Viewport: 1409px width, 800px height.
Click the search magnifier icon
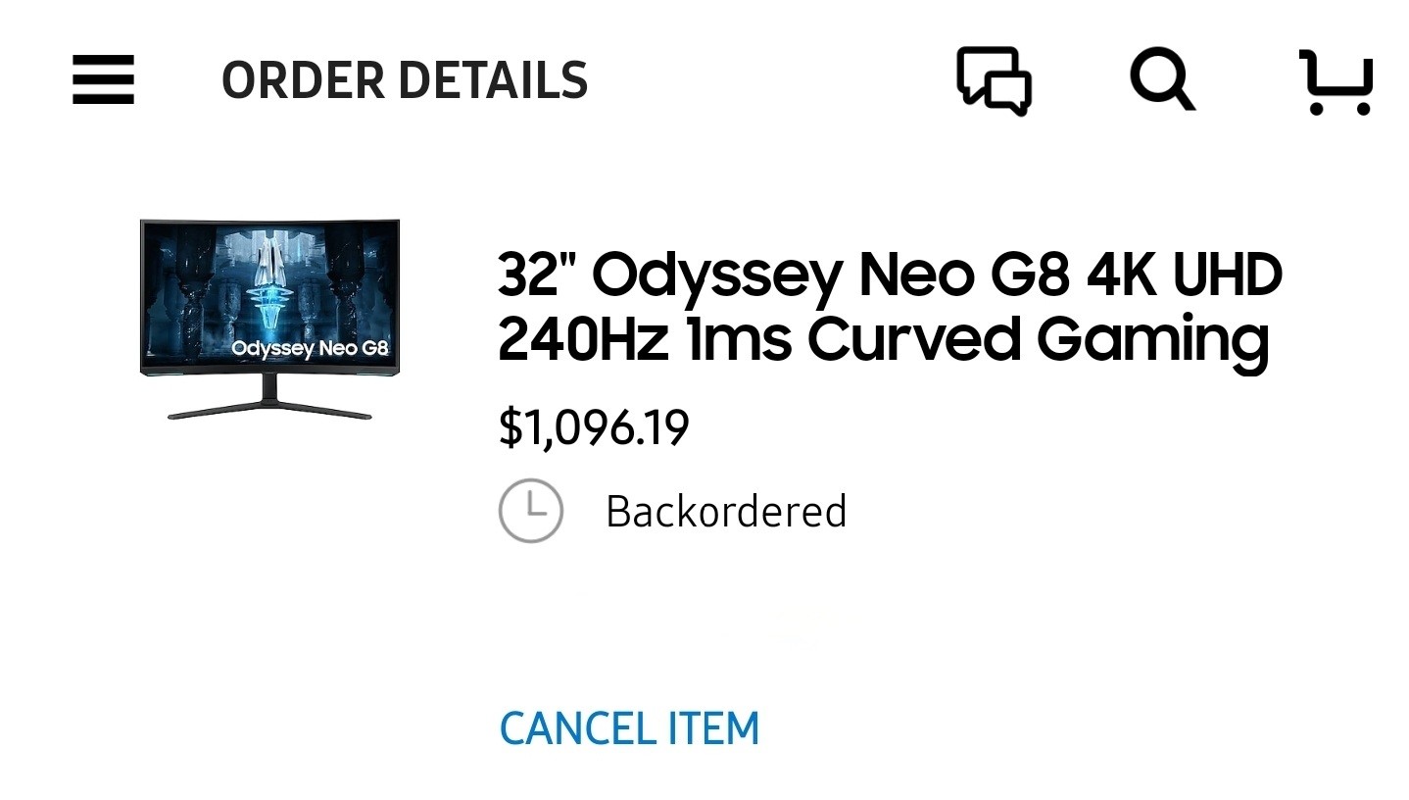tap(1162, 79)
